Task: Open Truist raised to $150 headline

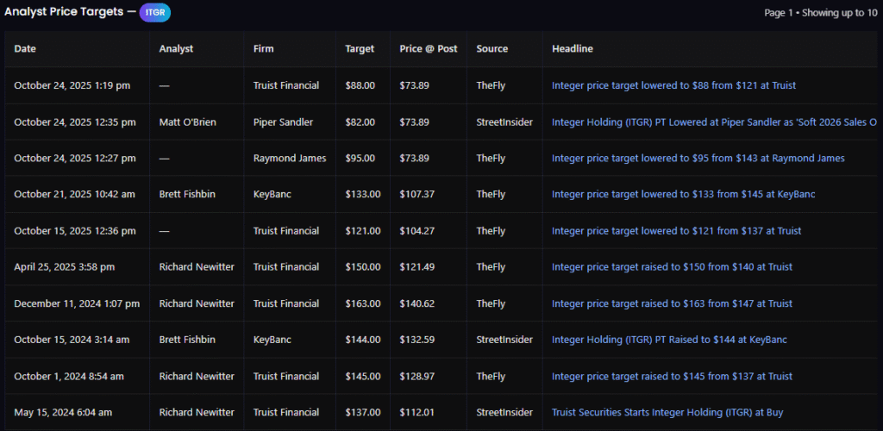Action: [x=672, y=267]
